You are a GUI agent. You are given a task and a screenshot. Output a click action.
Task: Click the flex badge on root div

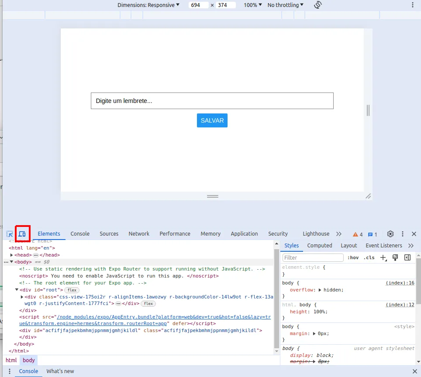click(x=72, y=290)
